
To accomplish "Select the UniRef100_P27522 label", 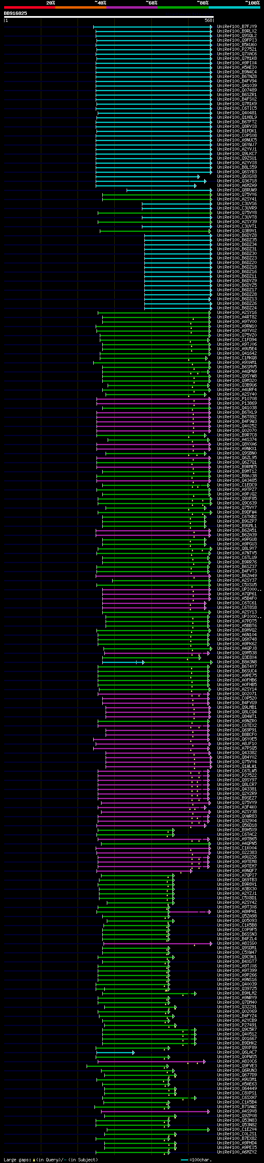I will 237,775.
